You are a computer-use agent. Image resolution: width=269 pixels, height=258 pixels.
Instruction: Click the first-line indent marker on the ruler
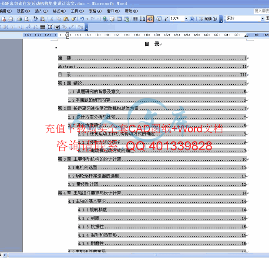68,33
